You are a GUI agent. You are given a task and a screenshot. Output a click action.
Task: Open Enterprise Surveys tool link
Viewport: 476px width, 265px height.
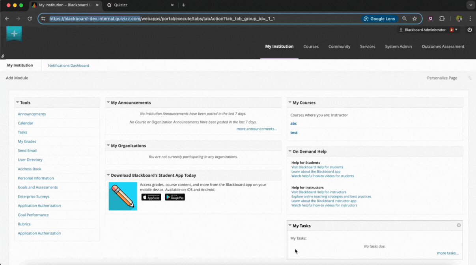pyautogui.click(x=34, y=196)
